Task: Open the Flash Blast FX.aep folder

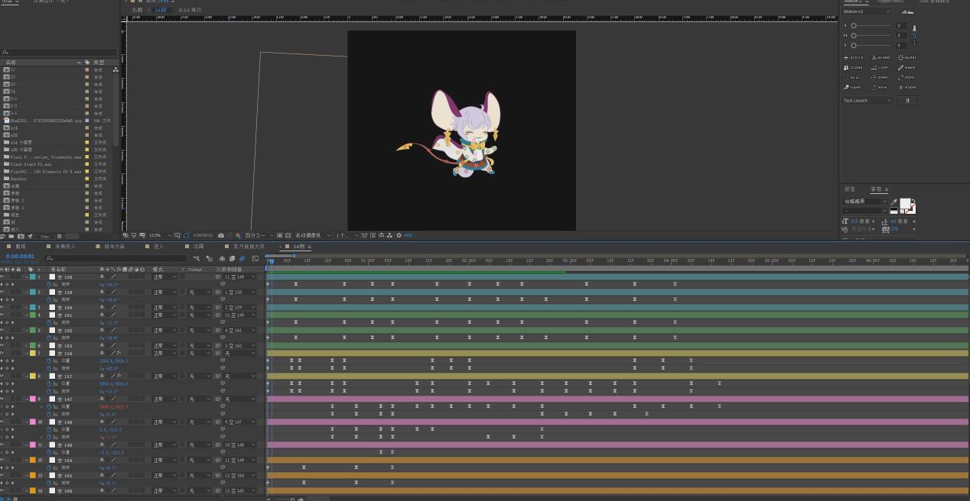Action: (31, 164)
